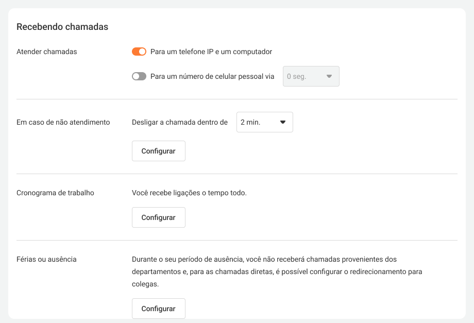
Task: Open the '0 seg.' delay dropdown
Action: [311, 76]
